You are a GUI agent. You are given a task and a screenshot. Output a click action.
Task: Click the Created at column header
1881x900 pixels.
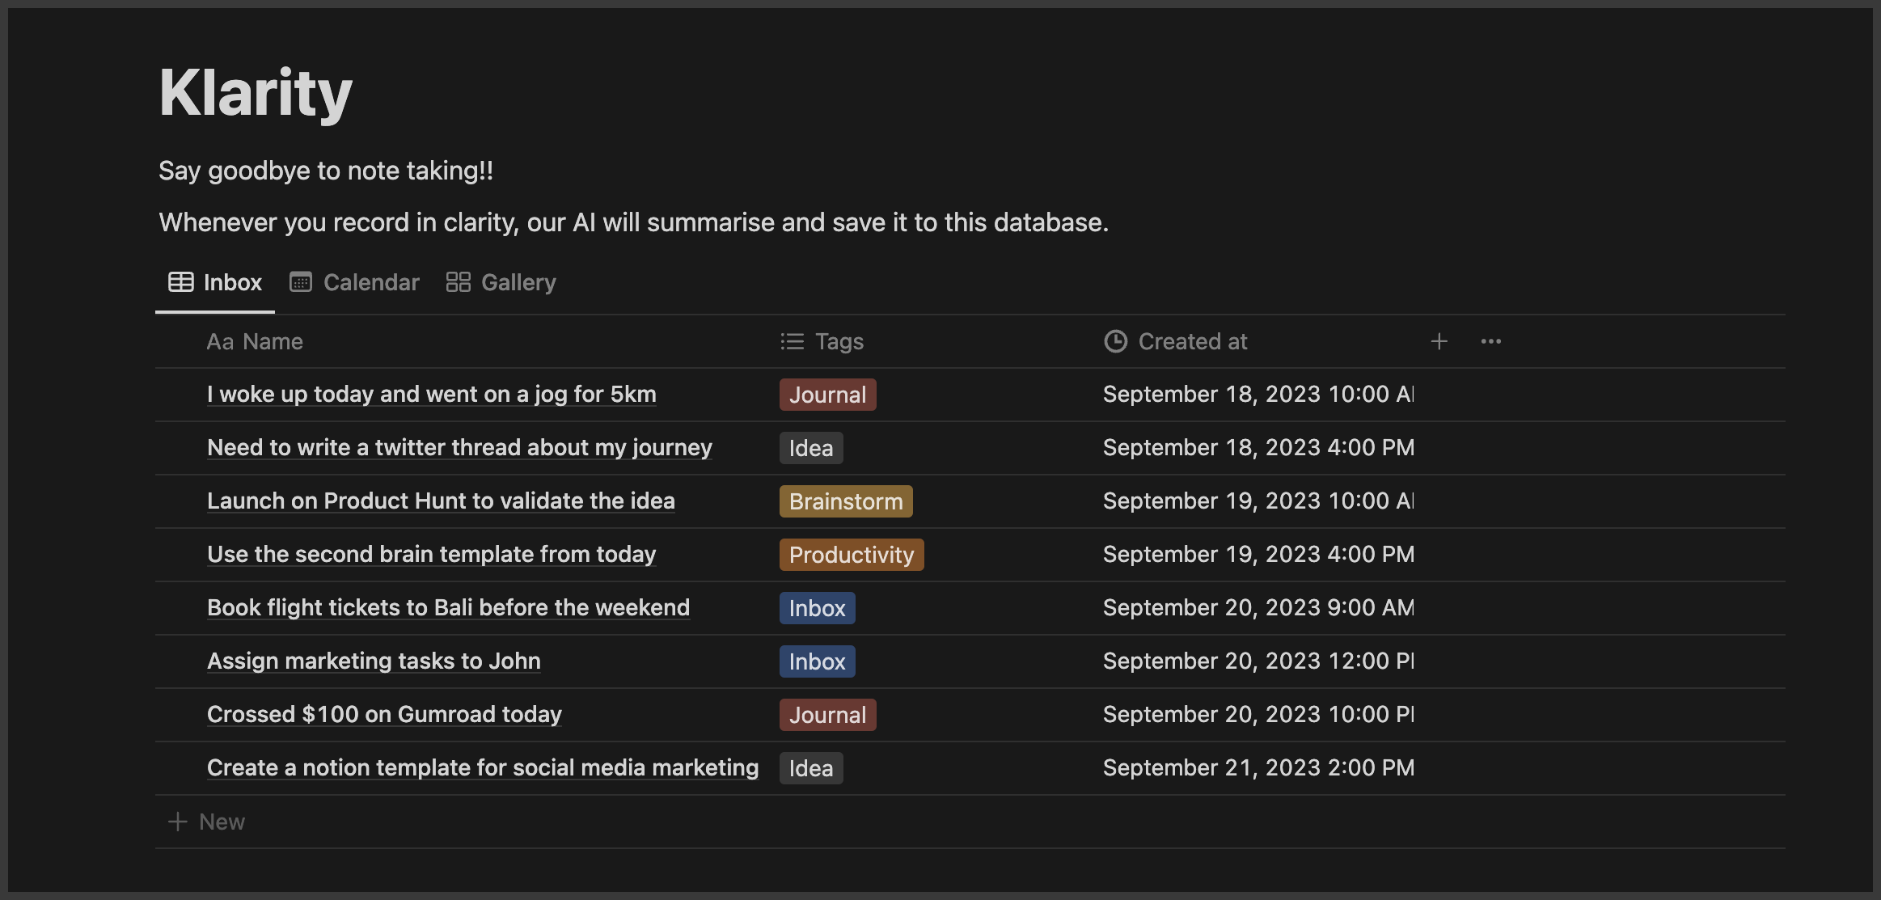pos(1176,341)
